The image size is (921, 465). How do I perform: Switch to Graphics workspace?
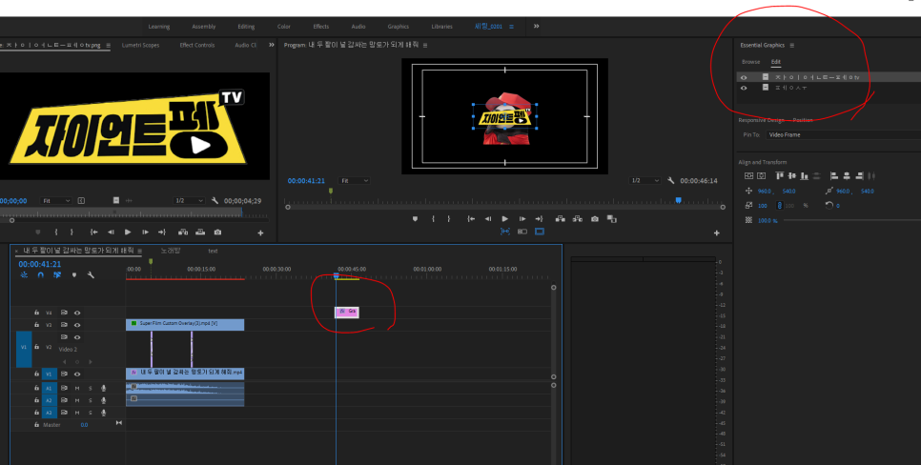(x=399, y=27)
